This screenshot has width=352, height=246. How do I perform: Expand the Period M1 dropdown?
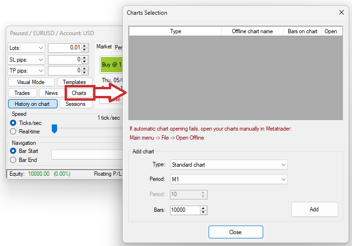click(228, 180)
